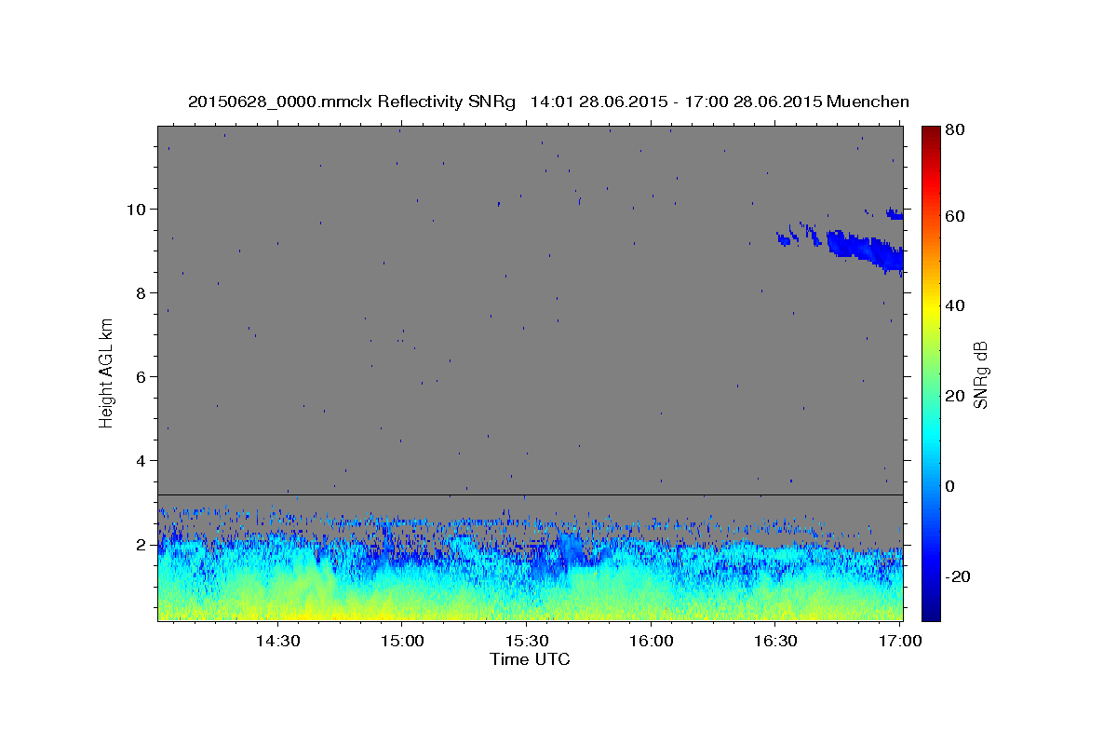Click the height tick label 2
The image size is (1117, 745).
143,544
